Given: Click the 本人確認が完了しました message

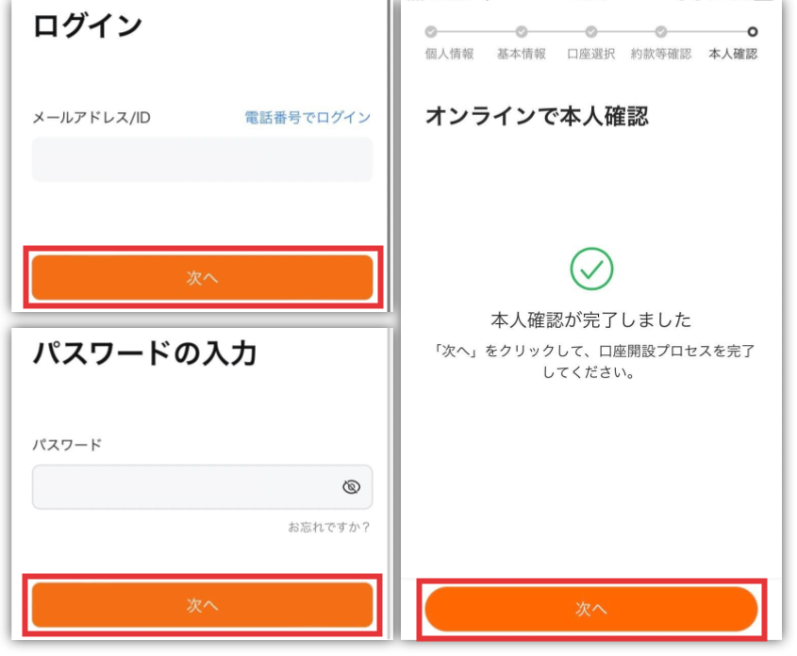Looking at the screenshot, I should click(x=591, y=320).
